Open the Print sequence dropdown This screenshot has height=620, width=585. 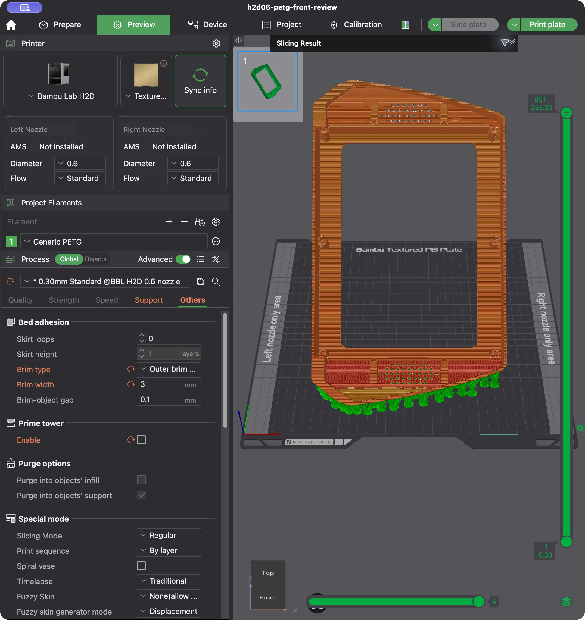pyautogui.click(x=169, y=550)
